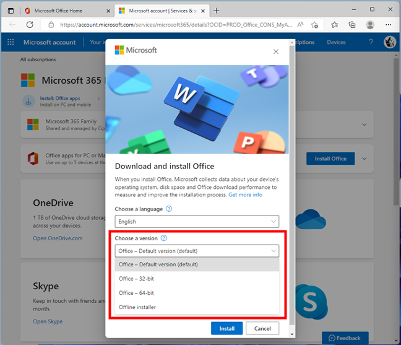
Task: Show help for Choose a version
Action: [x=163, y=238]
